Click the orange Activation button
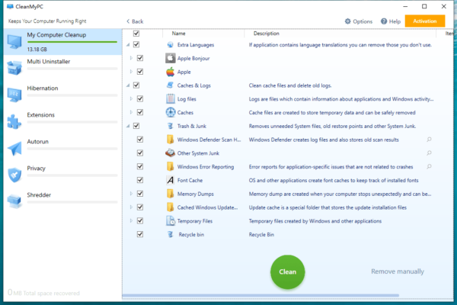 click(425, 21)
